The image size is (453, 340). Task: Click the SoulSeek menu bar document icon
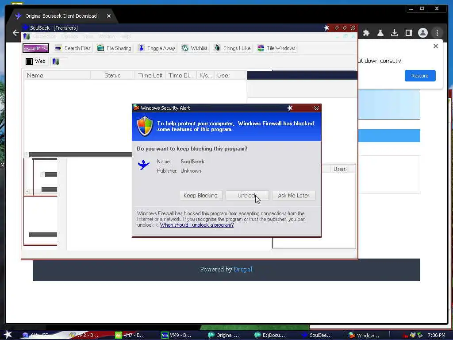[27, 36]
